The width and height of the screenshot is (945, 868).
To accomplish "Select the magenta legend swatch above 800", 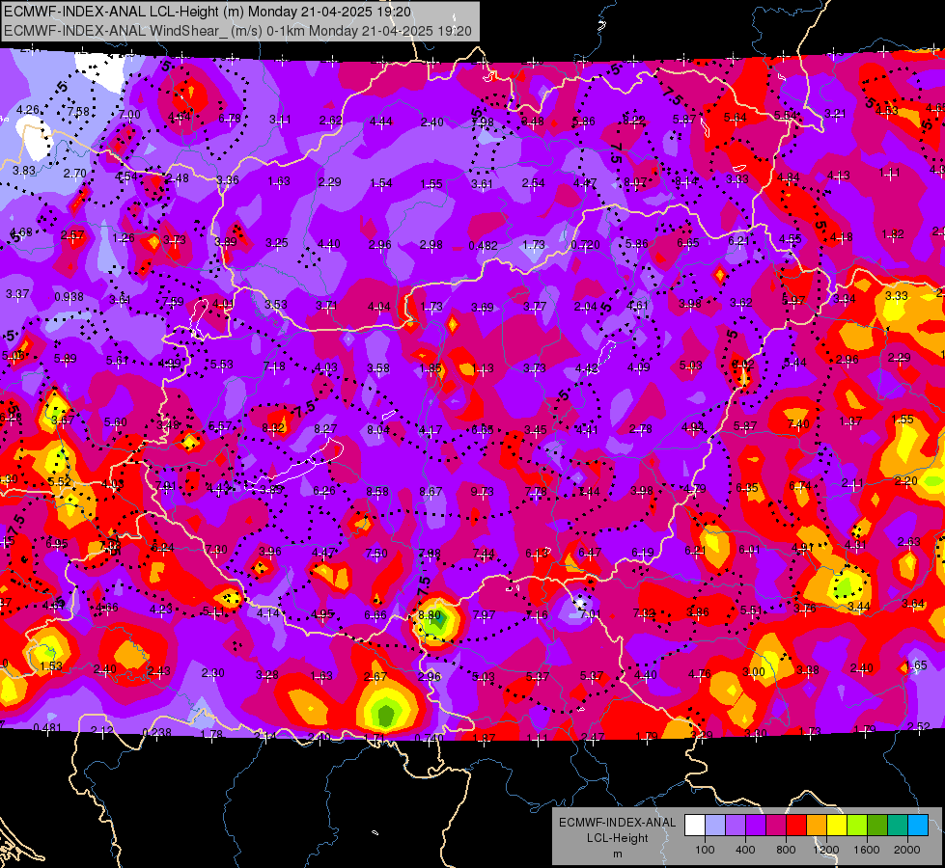I will [776, 826].
